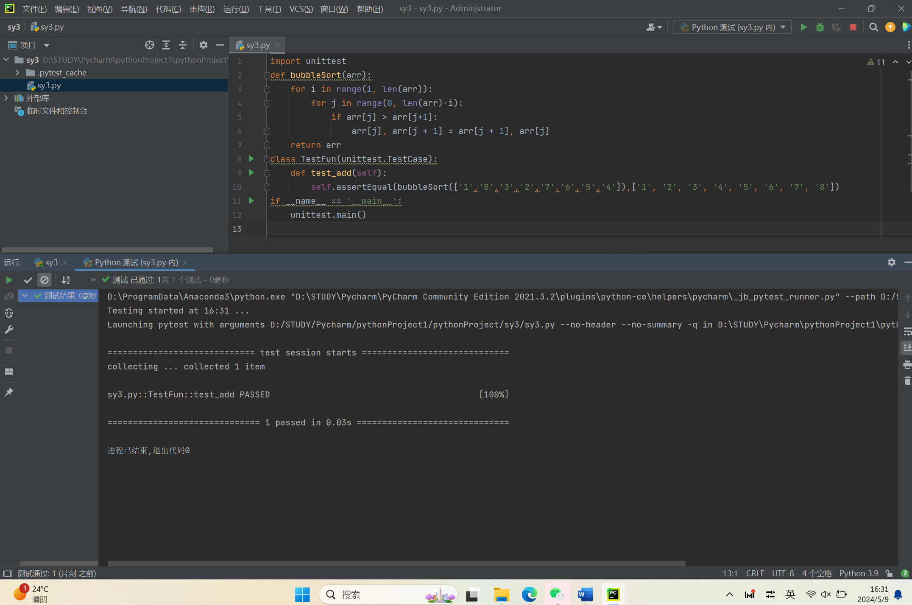Switch to the sy3 run tab
Screen dimensions: 912x605
pyautogui.click(x=51, y=263)
